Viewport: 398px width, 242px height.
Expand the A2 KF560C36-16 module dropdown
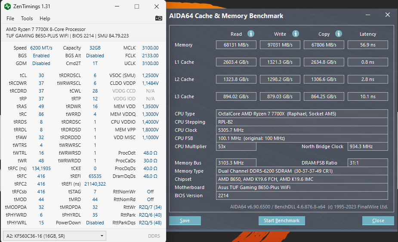coord(55,236)
